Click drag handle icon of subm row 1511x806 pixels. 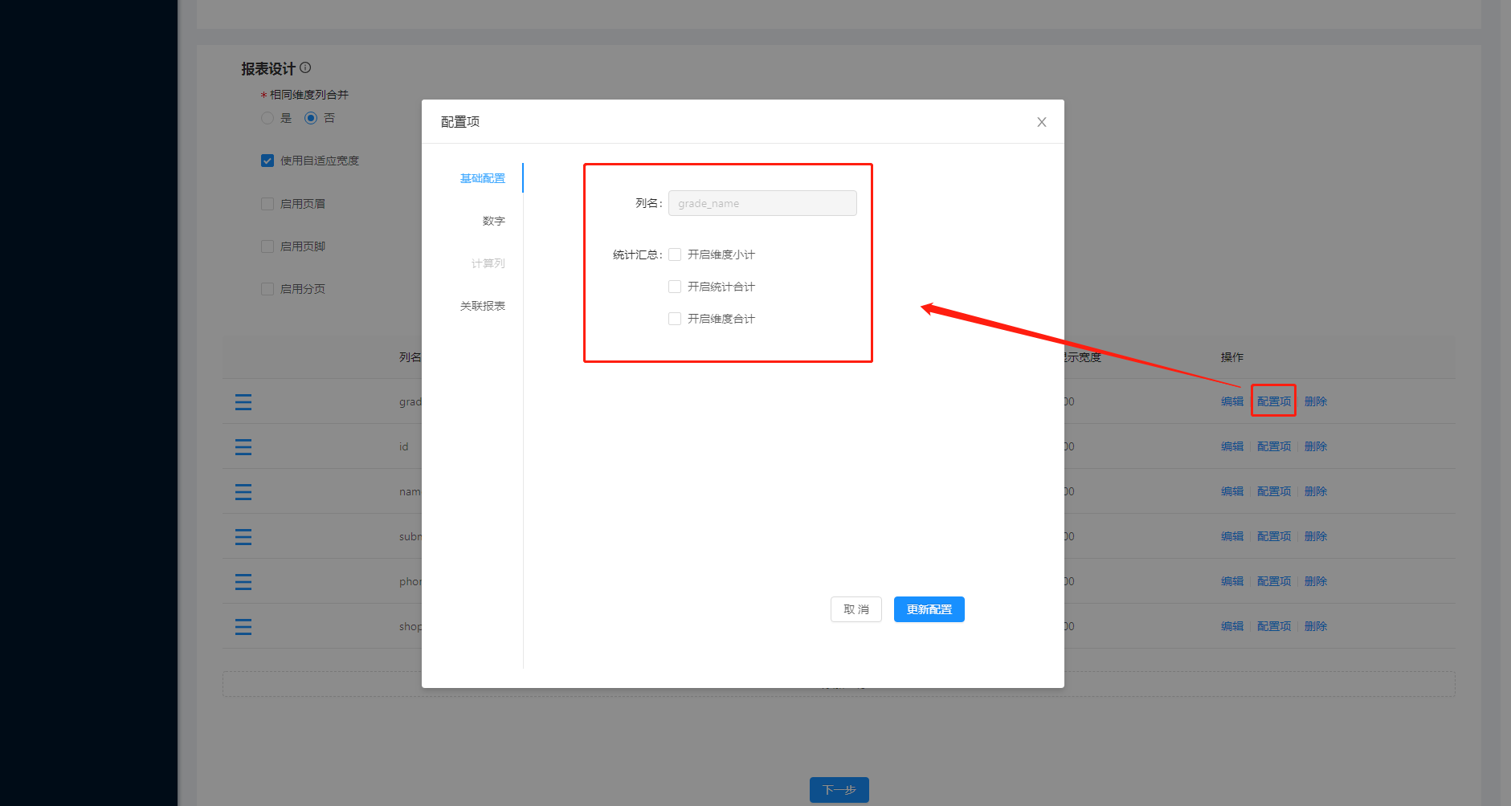243,536
